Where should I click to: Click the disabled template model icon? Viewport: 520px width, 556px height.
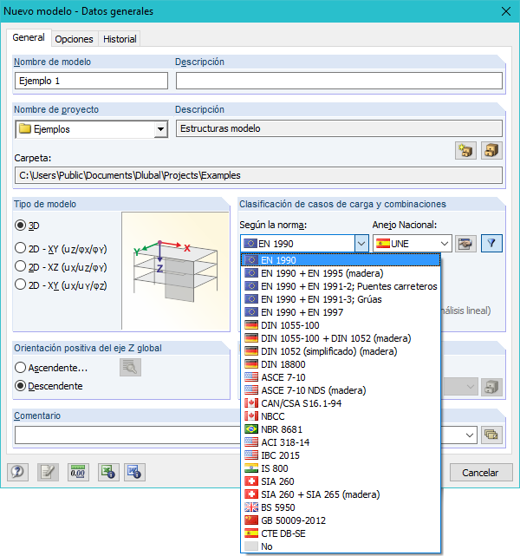pyautogui.click(x=491, y=387)
